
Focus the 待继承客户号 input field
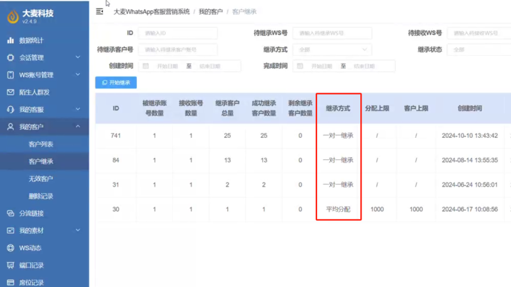(x=178, y=50)
